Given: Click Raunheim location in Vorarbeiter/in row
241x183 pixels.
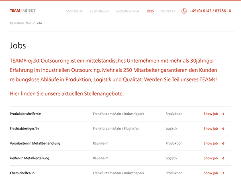Looking at the screenshot, I should (x=100, y=143).
